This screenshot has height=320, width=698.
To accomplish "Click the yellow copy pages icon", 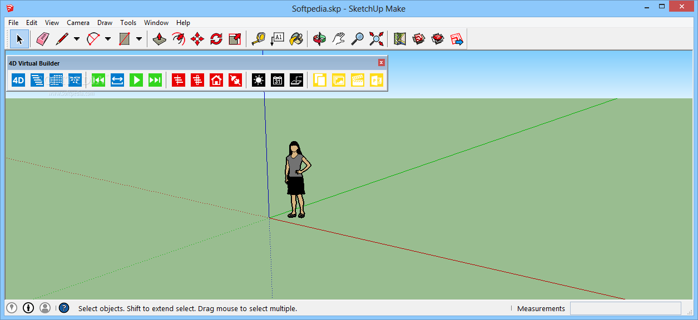I will tap(320, 80).
